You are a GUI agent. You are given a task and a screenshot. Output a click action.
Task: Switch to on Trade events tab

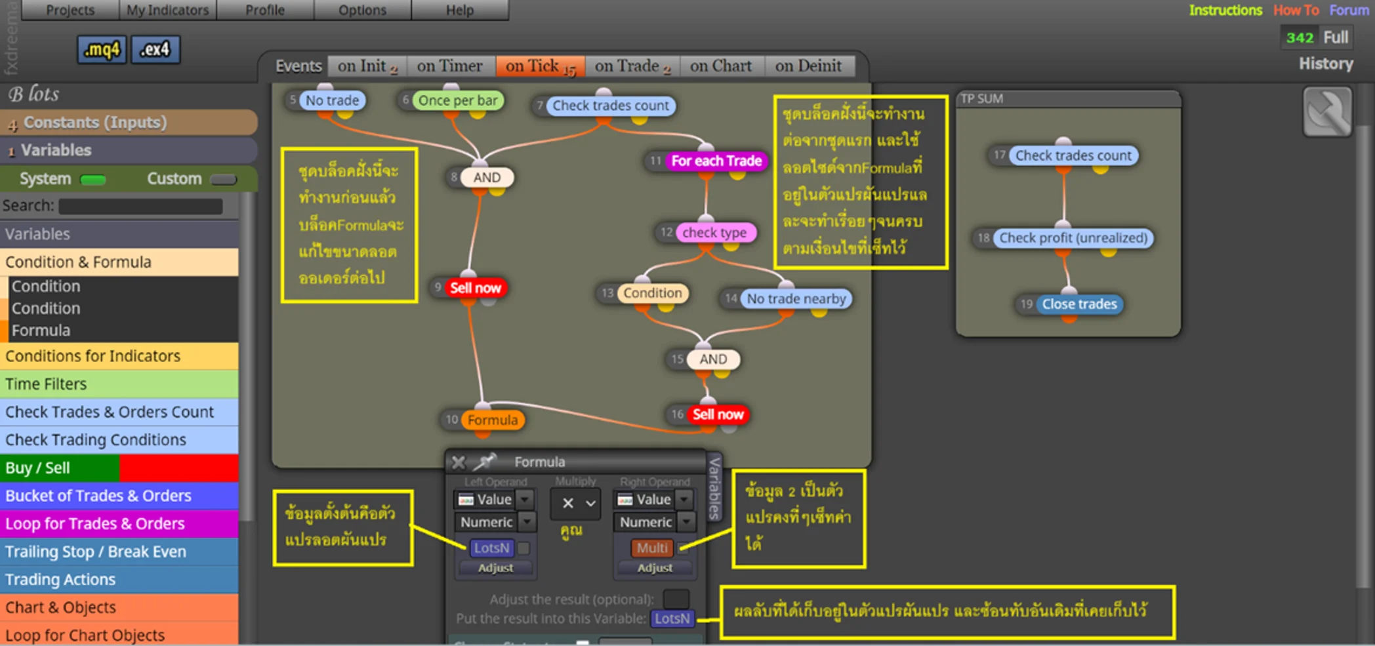632,66
